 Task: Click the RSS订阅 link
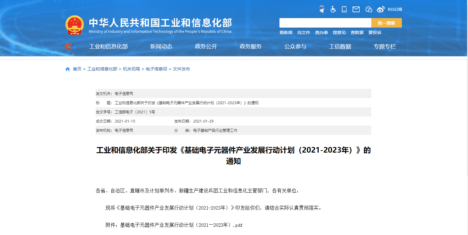point(395,9)
